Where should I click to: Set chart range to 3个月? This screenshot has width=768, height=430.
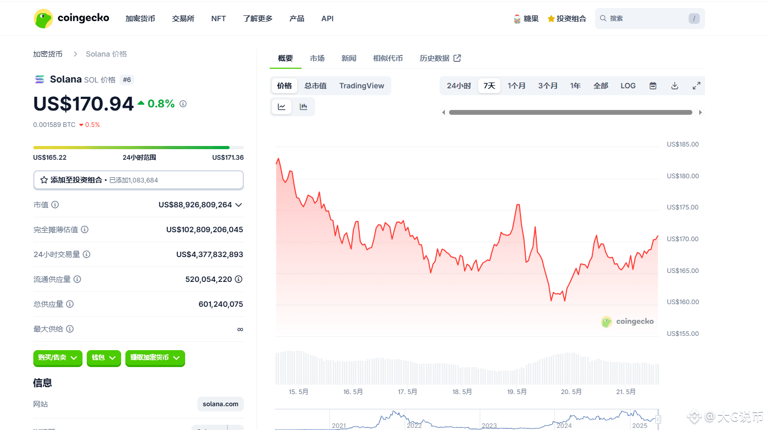click(x=548, y=86)
